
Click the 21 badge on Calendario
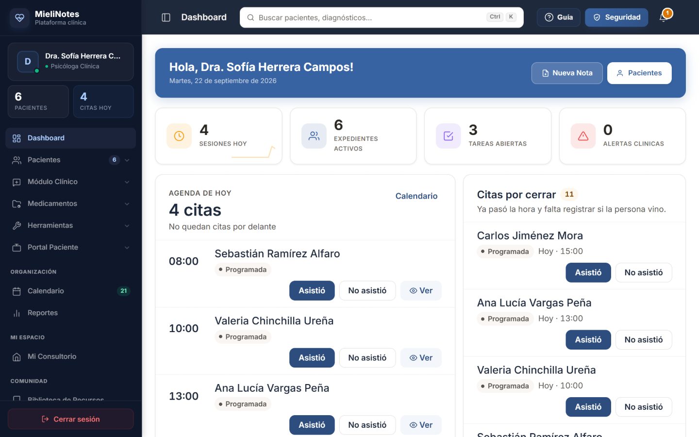(124, 291)
